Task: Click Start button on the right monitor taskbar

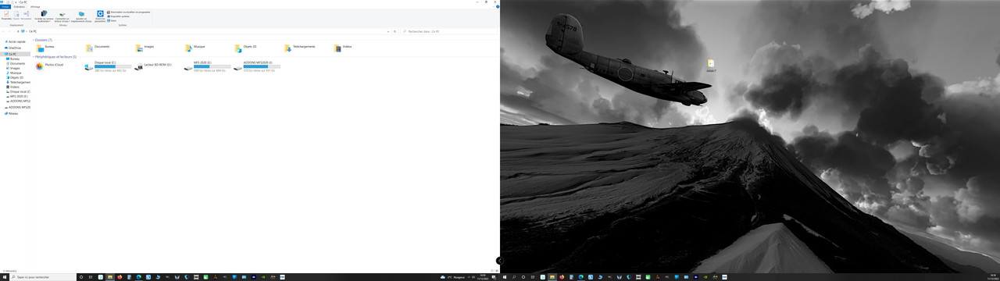Action: click(x=505, y=277)
